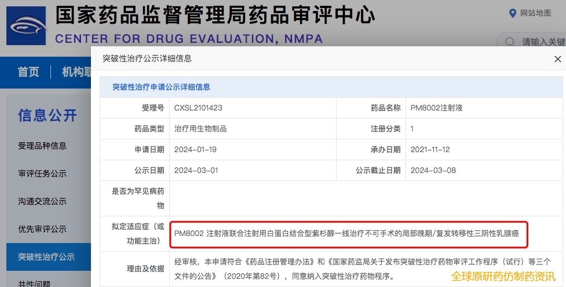This screenshot has width=566, height=287.
Task: Click the publication deadline 2024-03-08
Action: tap(433, 171)
